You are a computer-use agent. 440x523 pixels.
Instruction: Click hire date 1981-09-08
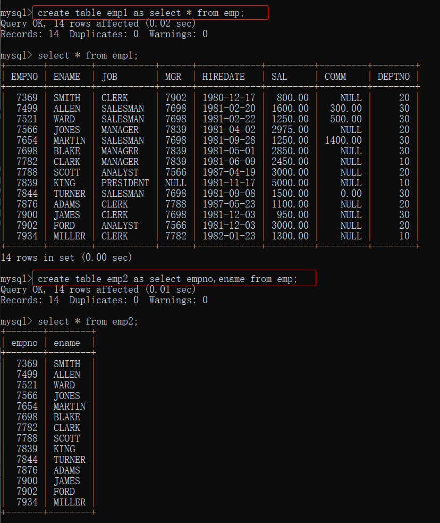(229, 194)
